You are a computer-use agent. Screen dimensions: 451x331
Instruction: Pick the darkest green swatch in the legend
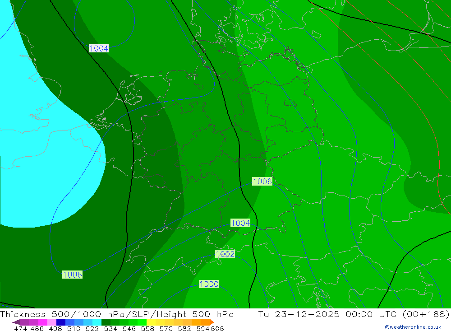pos(106,322)
